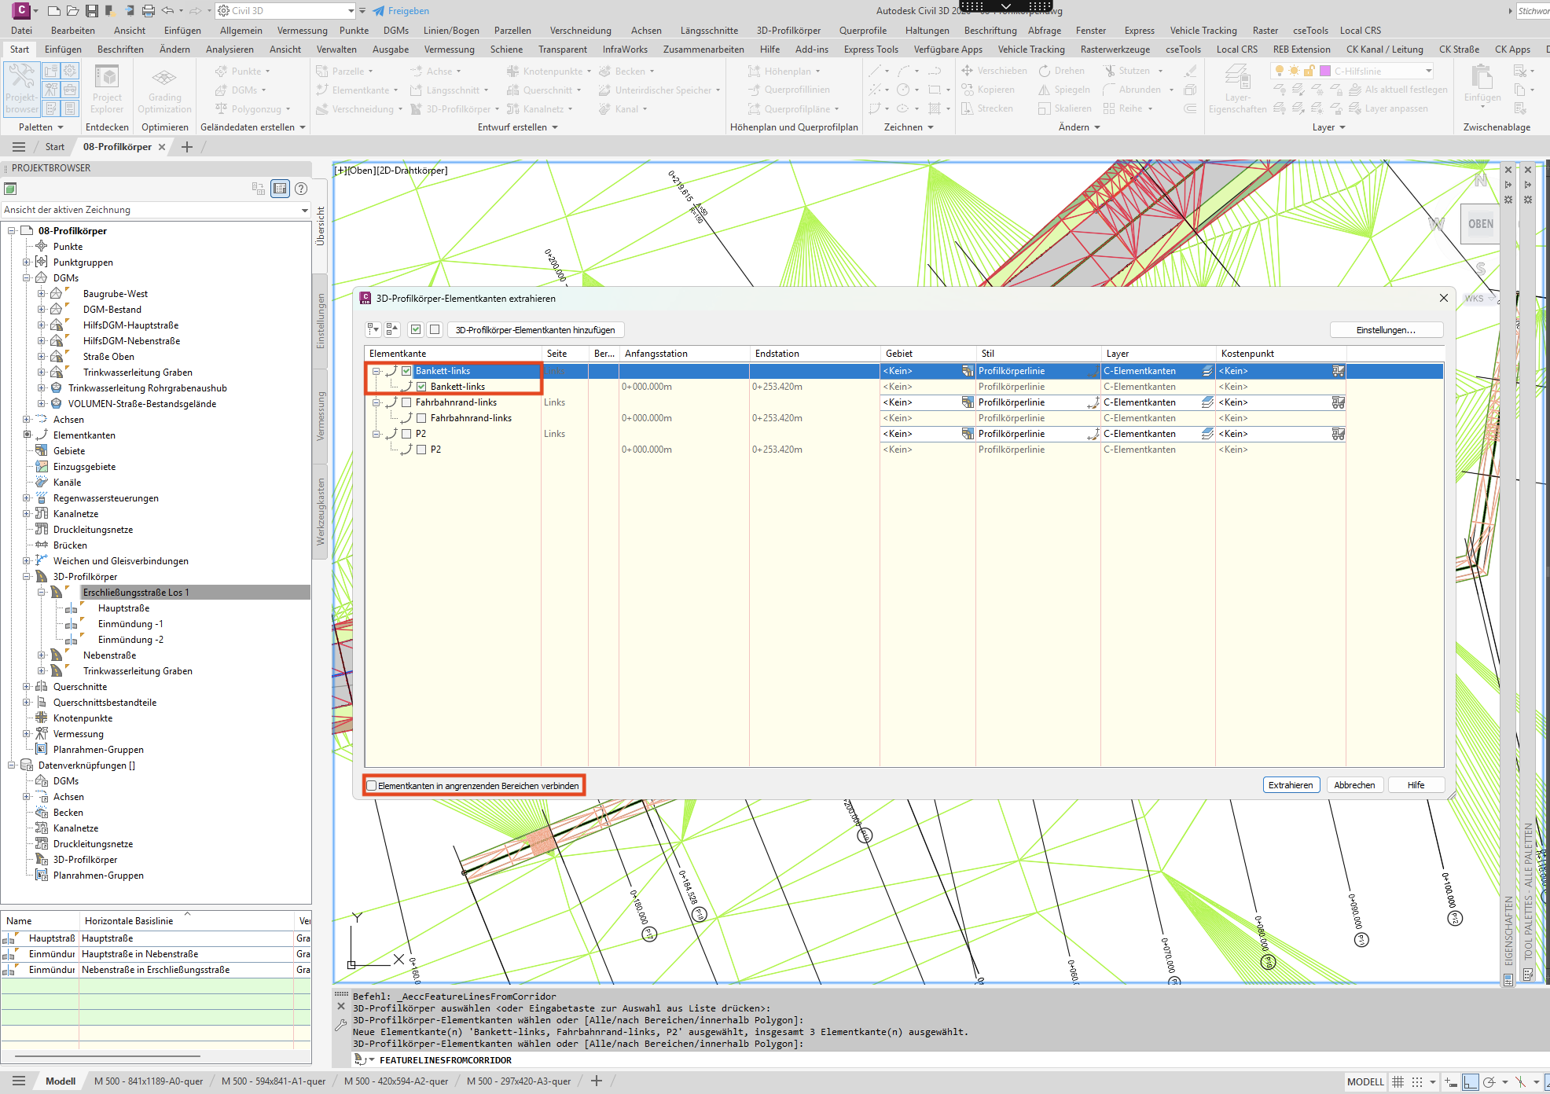Switch to the Analysieren ribbon tab
The height and width of the screenshot is (1094, 1550).
[x=230, y=50]
